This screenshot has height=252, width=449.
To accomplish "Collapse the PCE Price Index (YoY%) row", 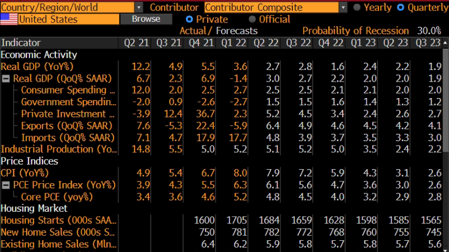I will 6,185.
